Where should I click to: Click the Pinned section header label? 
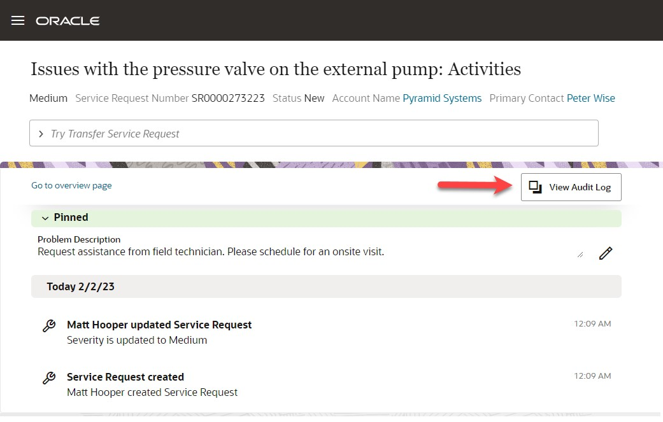tap(71, 217)
